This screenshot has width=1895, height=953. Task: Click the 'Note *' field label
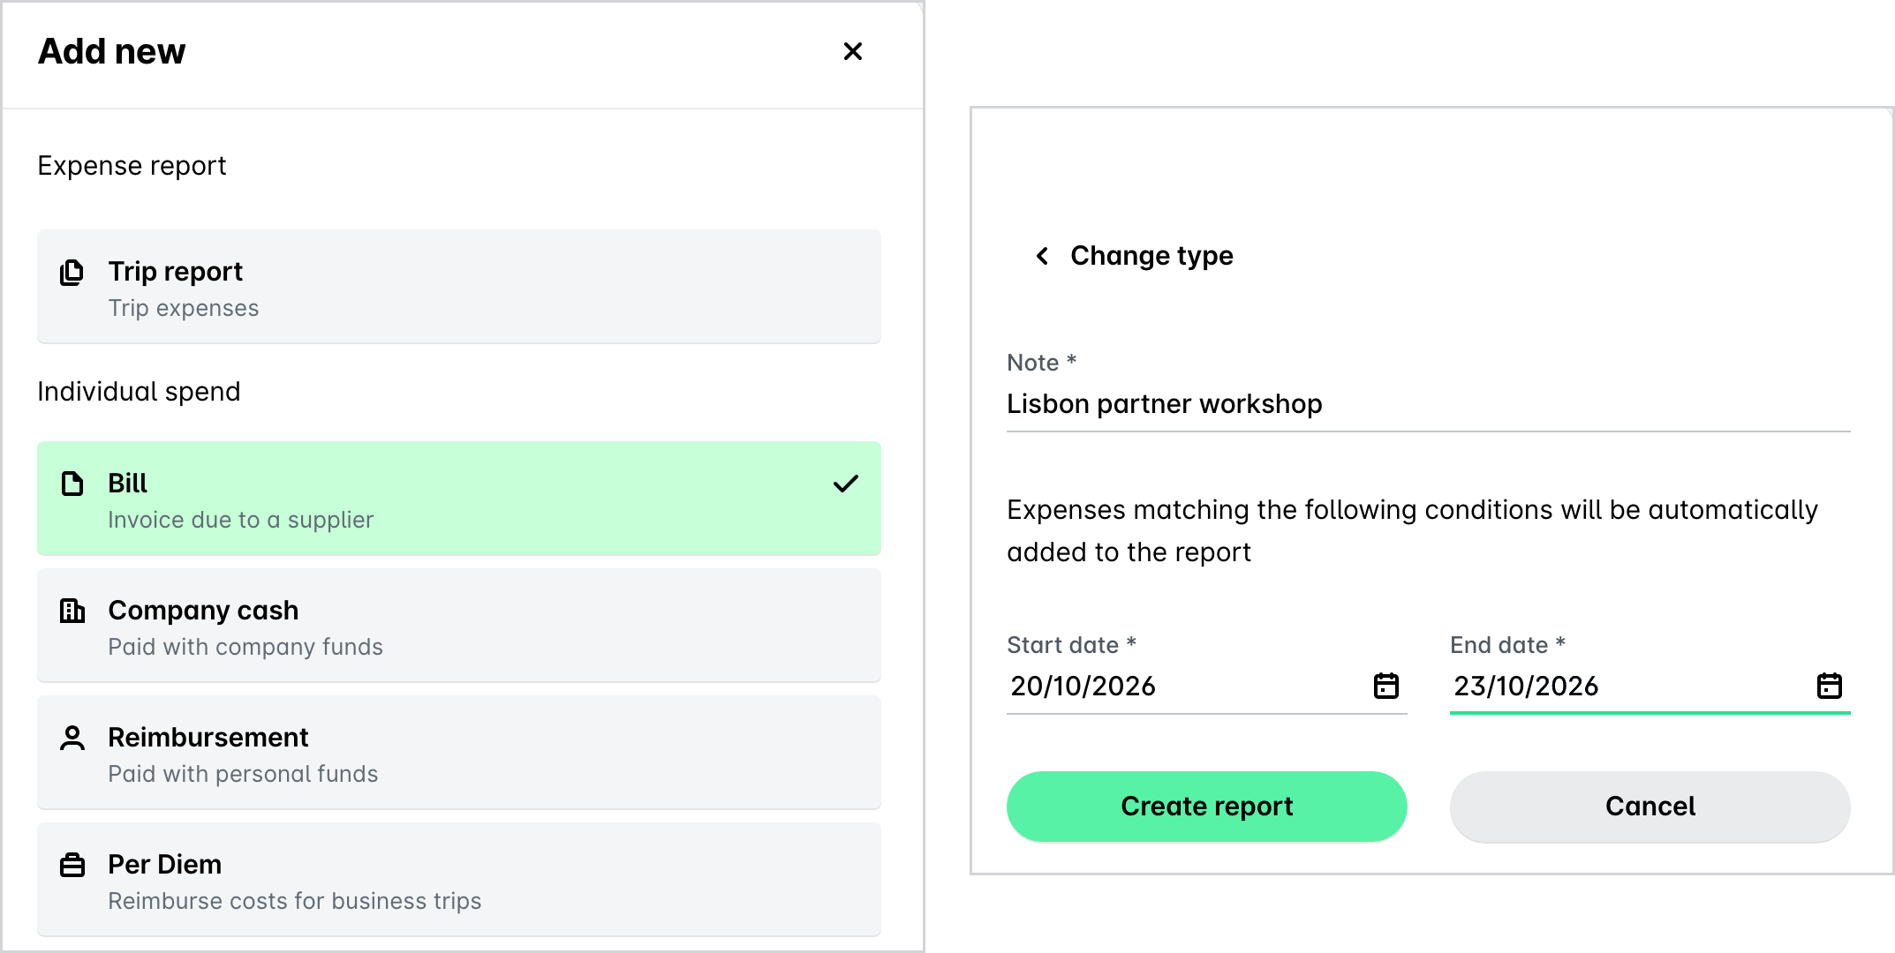[x=1041, y=363]
